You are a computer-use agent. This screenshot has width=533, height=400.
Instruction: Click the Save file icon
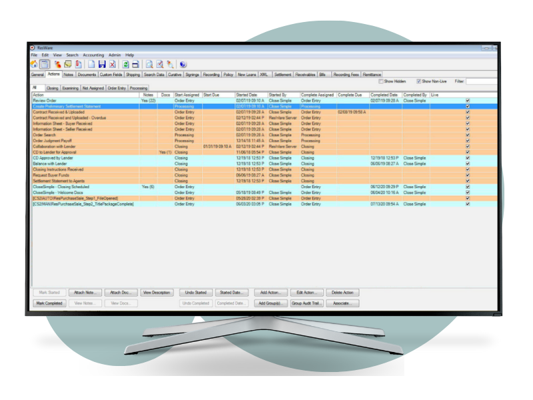pyautogui.click(x=101, y=63)
